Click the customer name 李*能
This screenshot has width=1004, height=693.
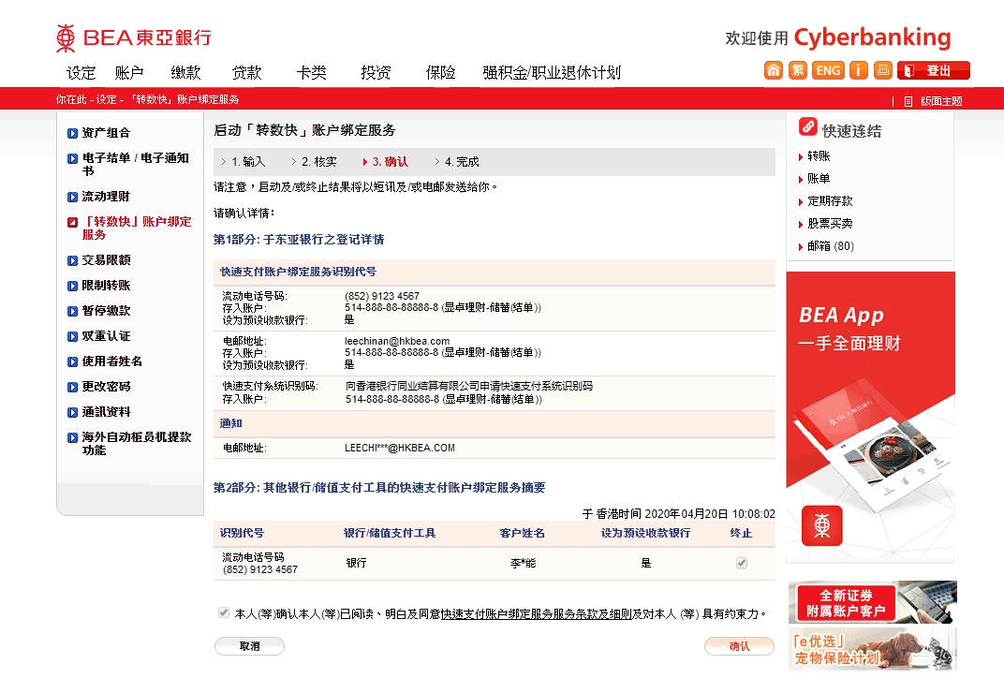[x=524, y=563]
